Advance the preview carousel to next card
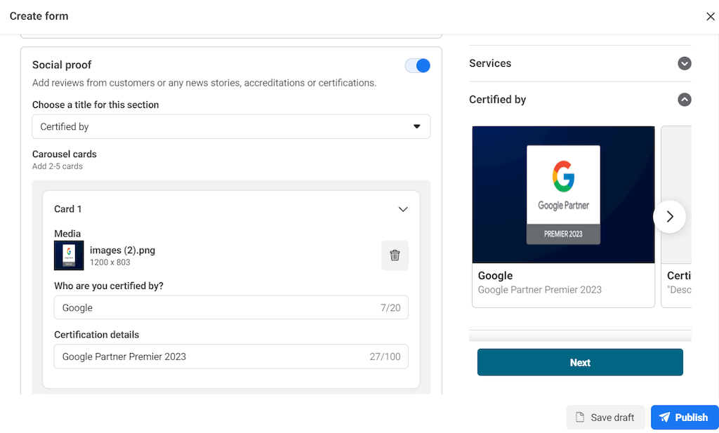The height and width of the screenshot is (433, 719). 669,217
